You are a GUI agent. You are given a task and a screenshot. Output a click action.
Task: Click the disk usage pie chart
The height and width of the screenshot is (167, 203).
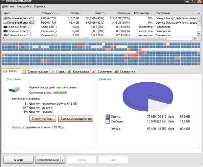148,96
